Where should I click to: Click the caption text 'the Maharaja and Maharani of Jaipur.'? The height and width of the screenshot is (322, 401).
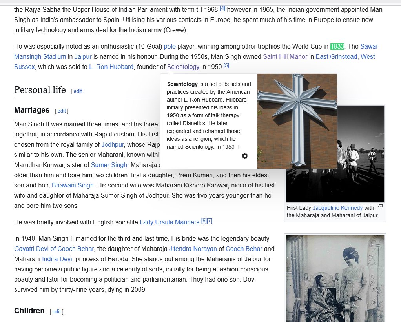tap(332, 215)
